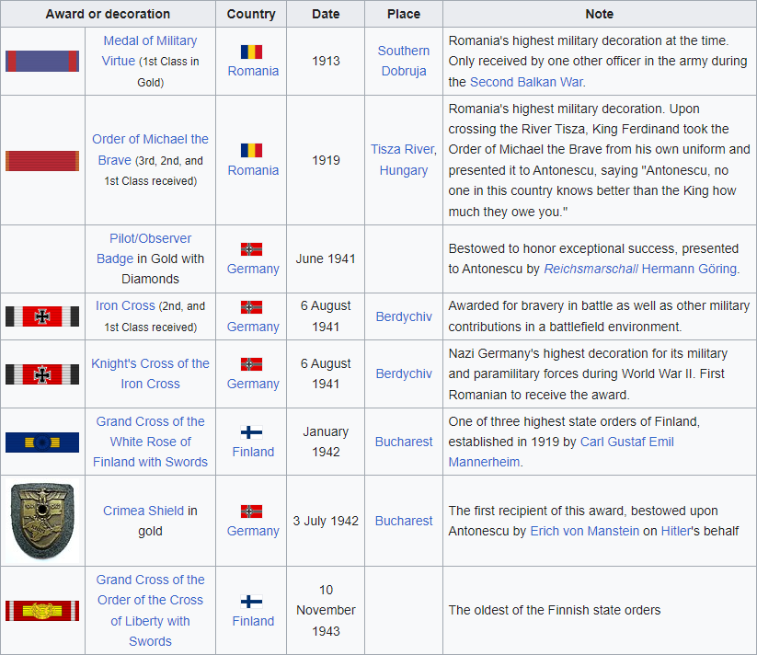Click the 6 August 1941 date in Knight's Cross row
This screenshot has width=757, height=655.
pyautogui.click(x=326, y=373)
